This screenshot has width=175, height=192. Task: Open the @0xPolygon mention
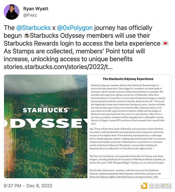(x=75, y=28)
